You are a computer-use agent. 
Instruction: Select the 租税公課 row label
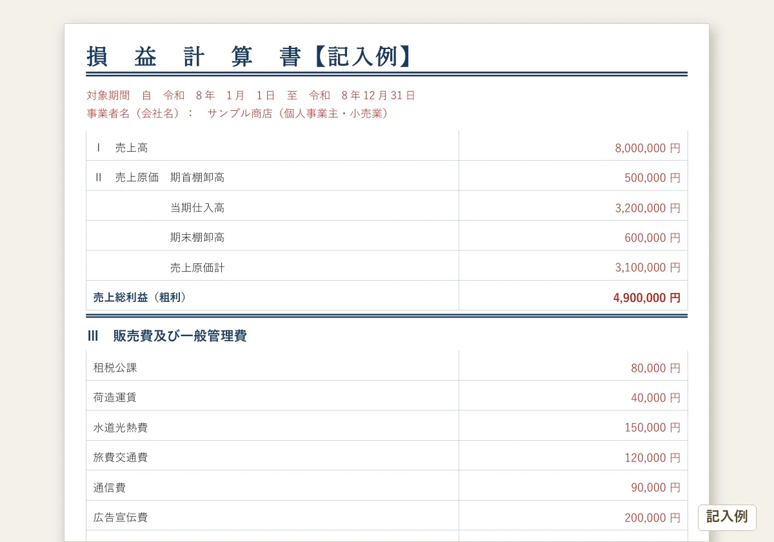pyautogui.click(x=115, y=368)
